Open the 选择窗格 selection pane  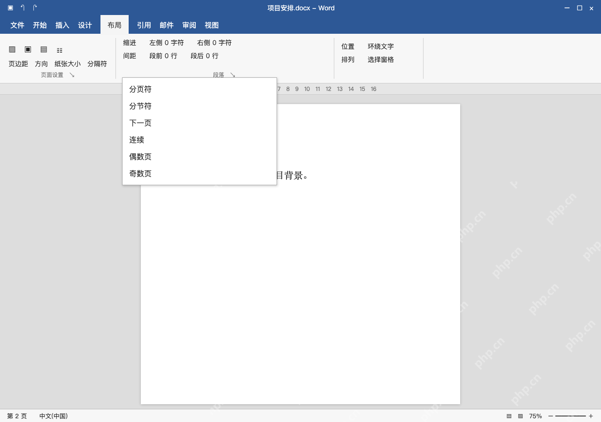point(381,60)
